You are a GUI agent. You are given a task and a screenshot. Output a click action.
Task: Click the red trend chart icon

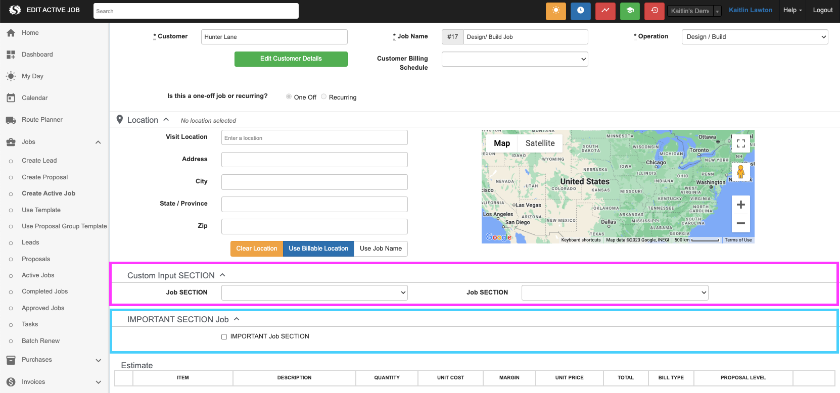coord(605,11)
